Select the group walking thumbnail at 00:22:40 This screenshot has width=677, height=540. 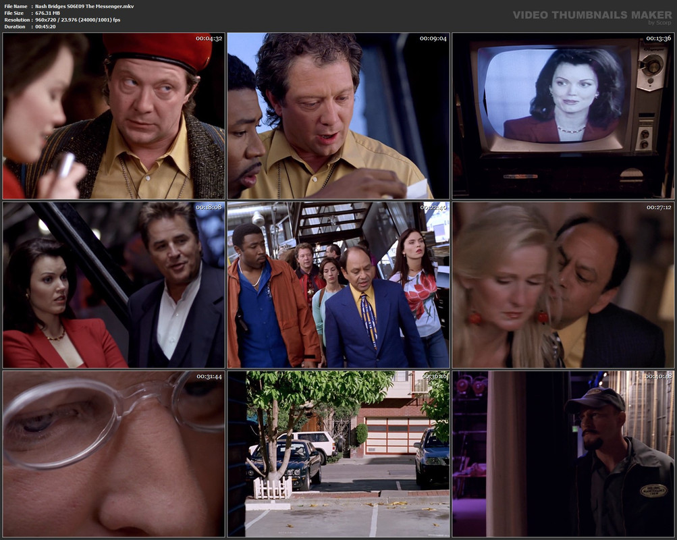tap(339, 285)
